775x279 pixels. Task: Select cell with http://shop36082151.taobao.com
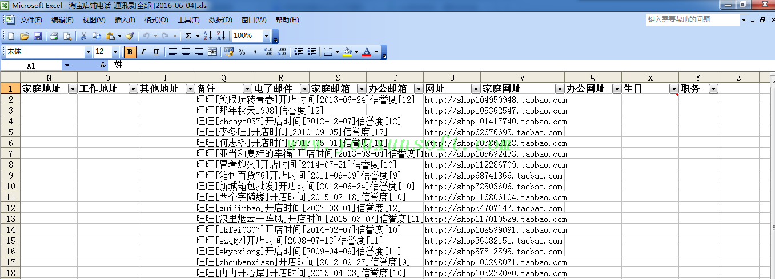[x=452, y=241]
